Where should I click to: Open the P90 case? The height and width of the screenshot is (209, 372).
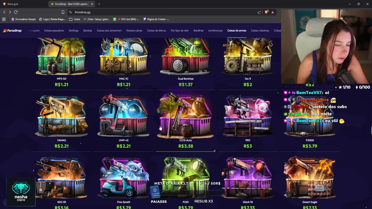(x=248, y=120)
